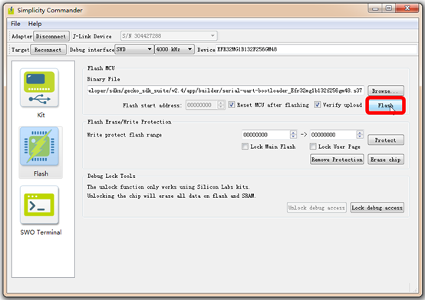Expand the SWD debug interface dropdown
The width and height of the screenshot is (425, 300).
[134, 49]
